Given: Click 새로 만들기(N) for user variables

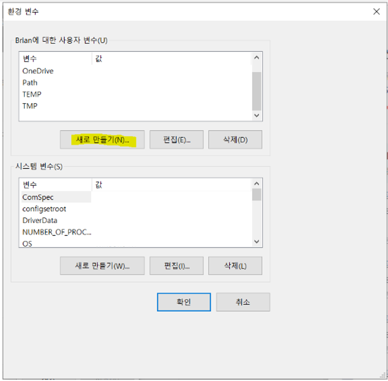Looking at the screenshot, I should pos(102,140).
